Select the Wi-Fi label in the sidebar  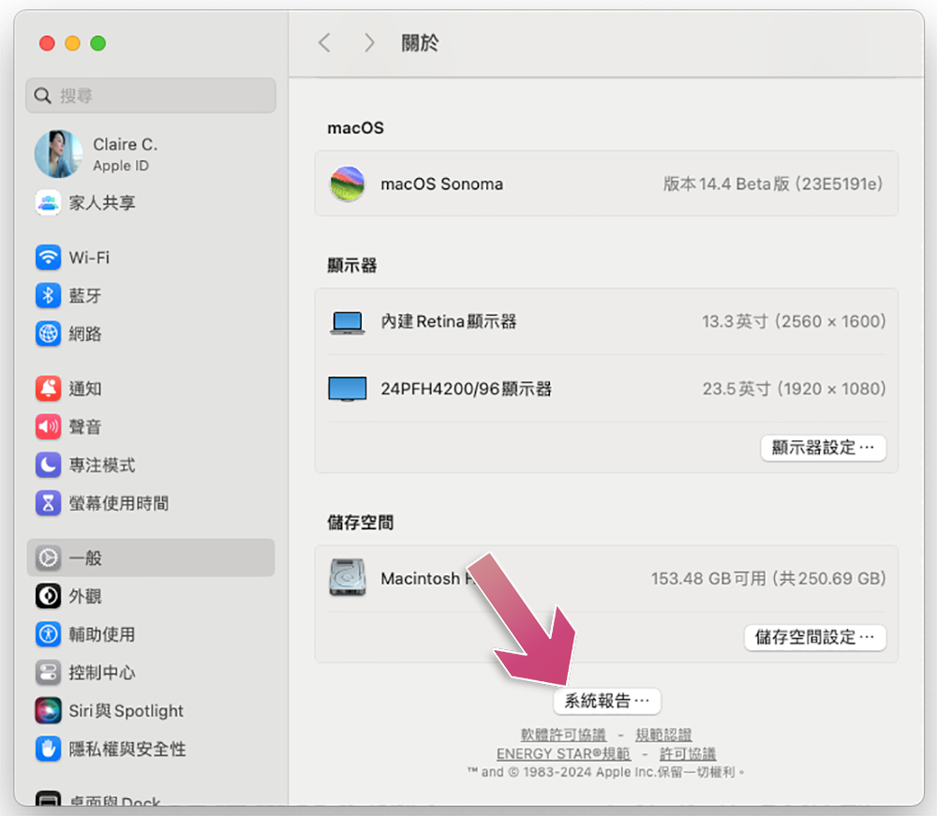point(89,258)
